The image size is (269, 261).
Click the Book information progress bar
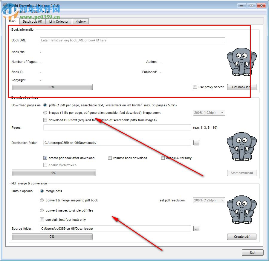point(52,87)
